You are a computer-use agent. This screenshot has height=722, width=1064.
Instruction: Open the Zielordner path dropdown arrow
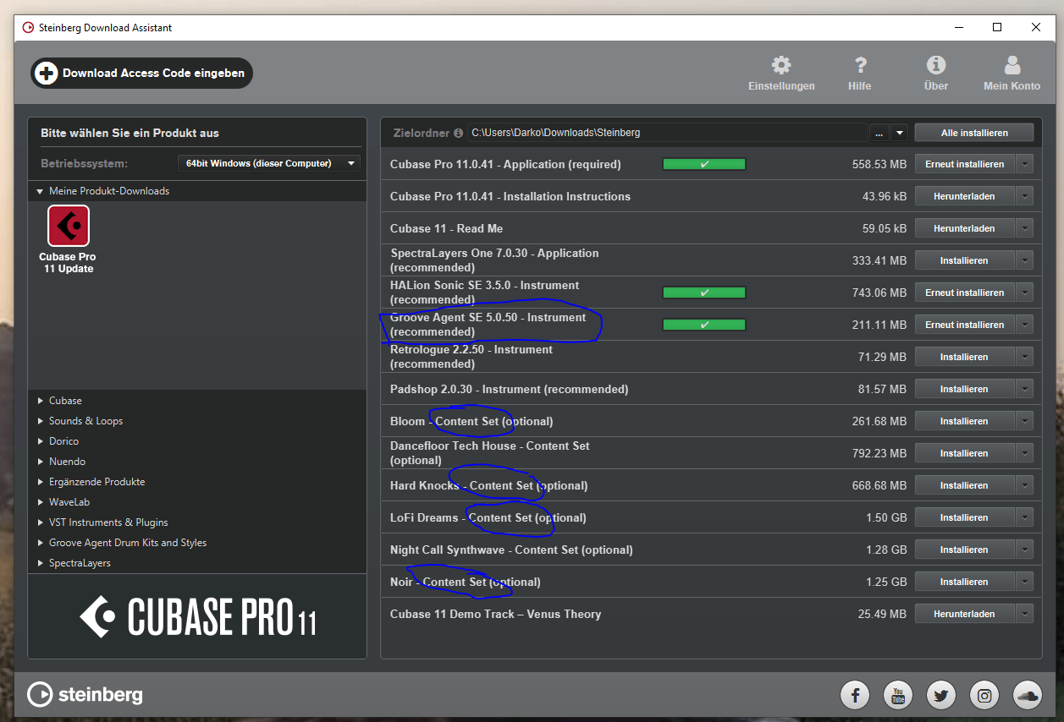pos(899,132)
